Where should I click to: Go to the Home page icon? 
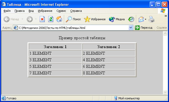click(x=59, y=19)
